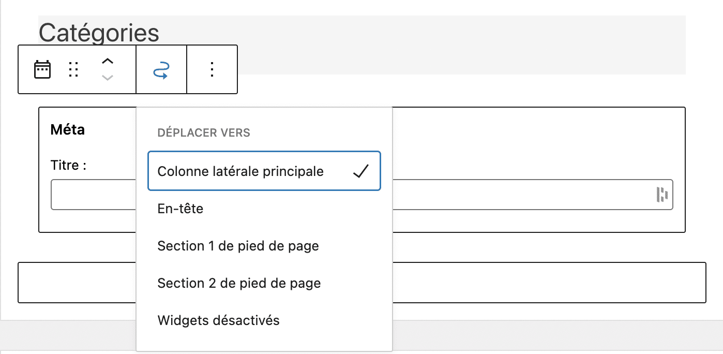Screen dimensions: 723x354
Task: Select the blue move-to-widget-area arrow icon
Action: click(x=160, y=69)
